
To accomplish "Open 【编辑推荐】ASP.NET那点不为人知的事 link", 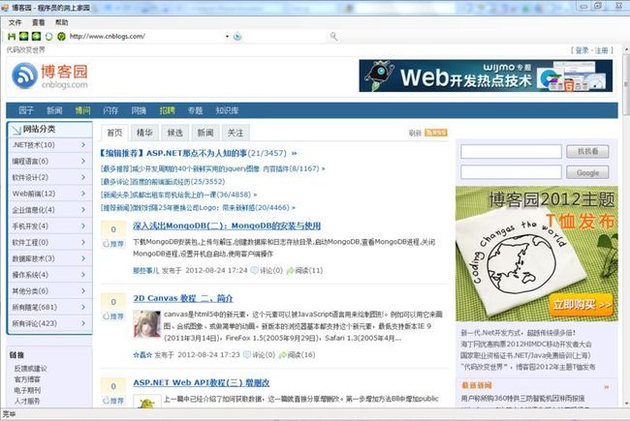I will coord(173,153).
